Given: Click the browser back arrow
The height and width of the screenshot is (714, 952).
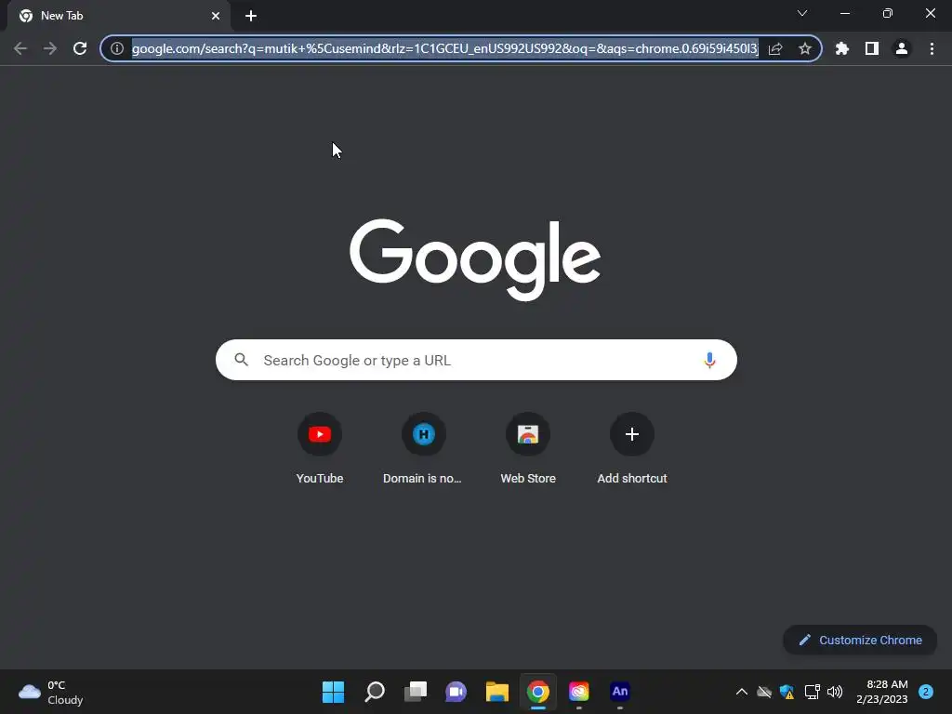Looking at the screenshot, I should pos(20,48).
